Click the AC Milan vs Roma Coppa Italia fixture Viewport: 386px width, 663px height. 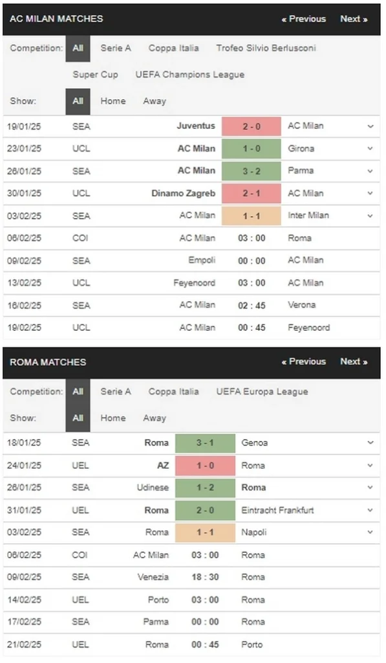(194, 238)
